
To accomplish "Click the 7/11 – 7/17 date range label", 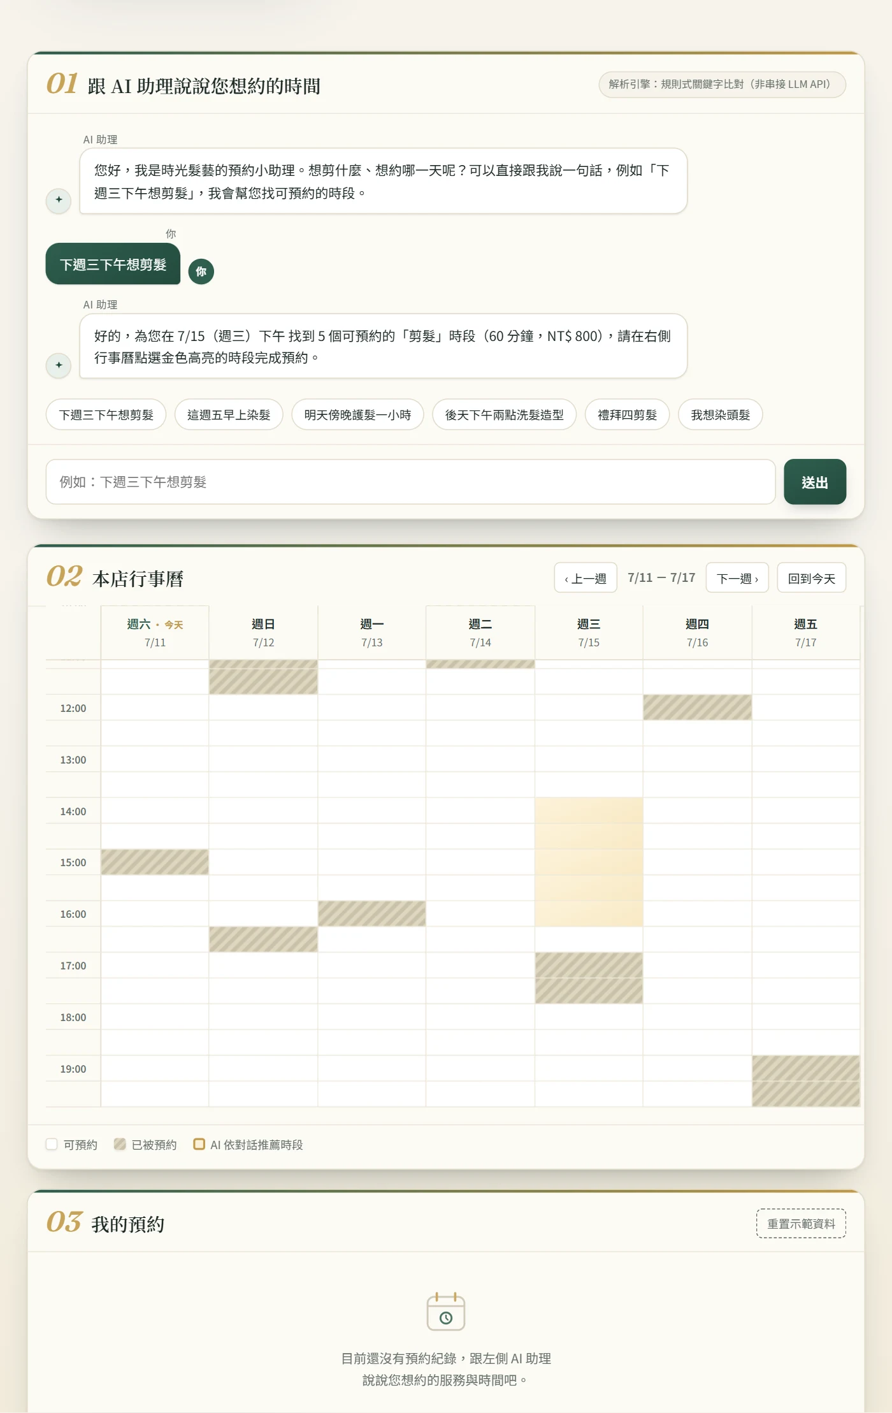I will (x=661, y=577).
